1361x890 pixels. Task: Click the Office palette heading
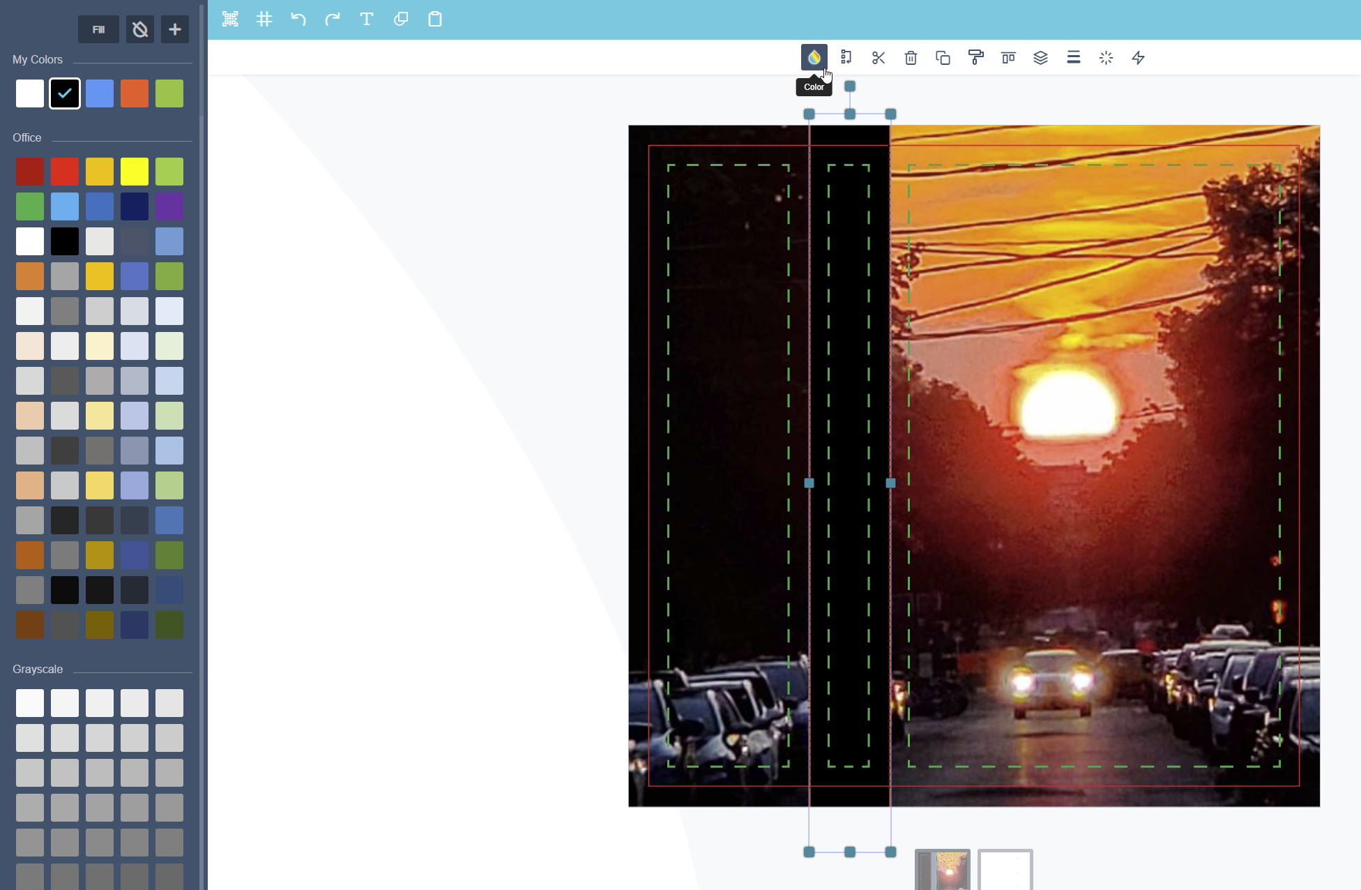coord(27,138)
